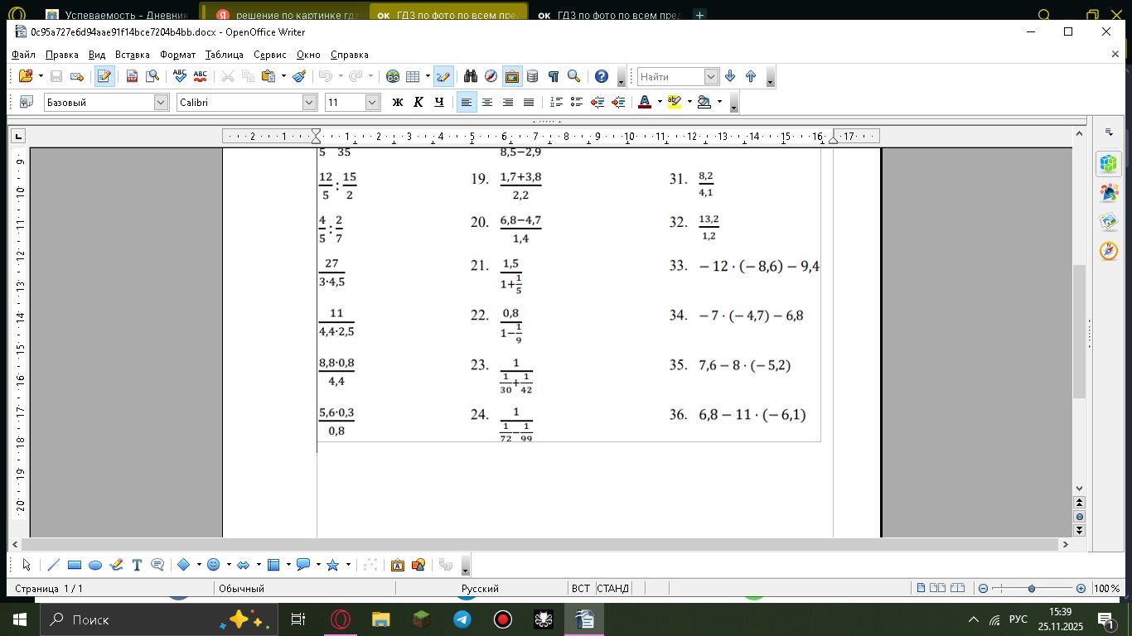This screenshot has height=636, width=1132.
Task: Find previous occurrence with up arrow
Action: pos(751,76)
